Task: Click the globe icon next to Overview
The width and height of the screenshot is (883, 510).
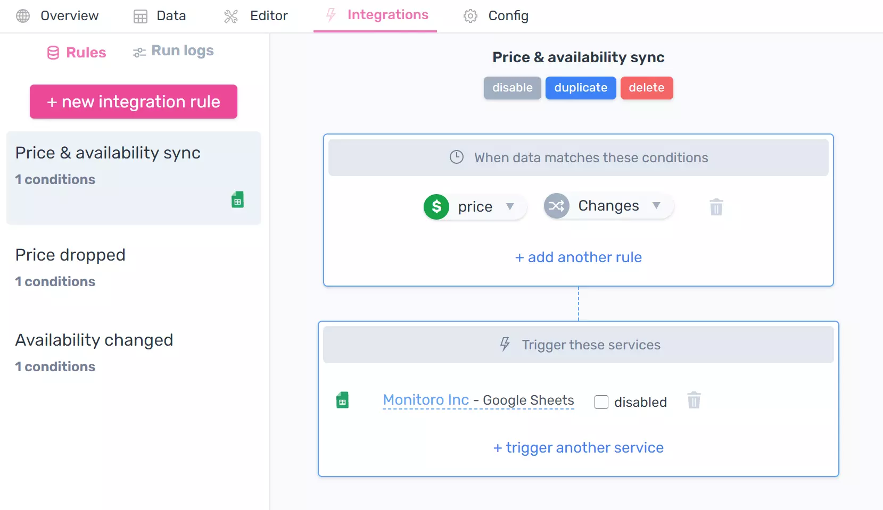Action: click(x=23, y=16)
